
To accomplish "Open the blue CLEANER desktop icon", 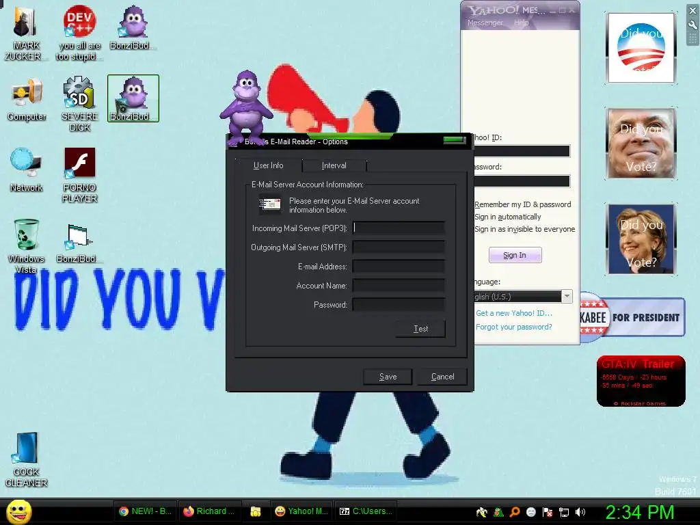I will tap(26, 460).
